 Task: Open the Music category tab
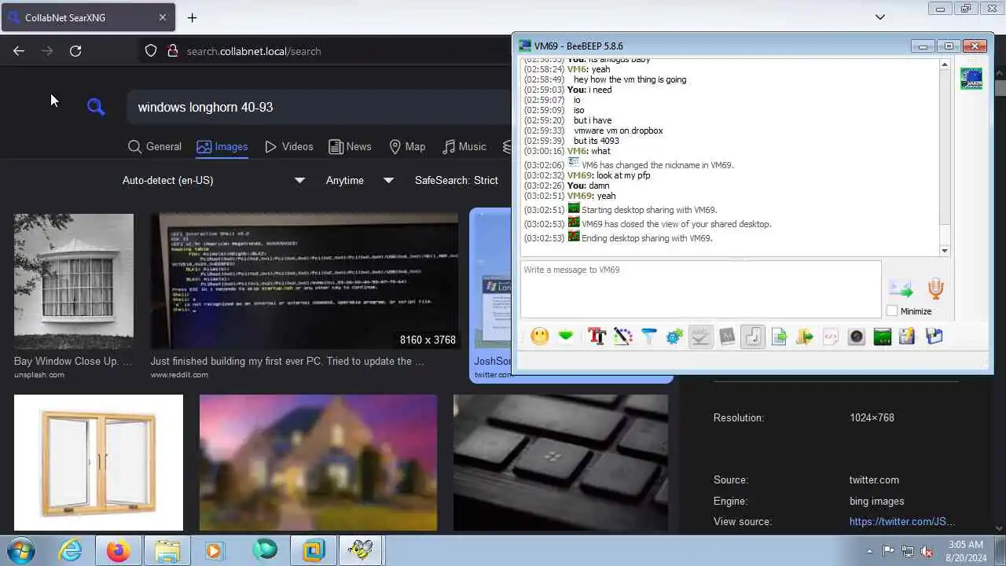tap(464, 146)
